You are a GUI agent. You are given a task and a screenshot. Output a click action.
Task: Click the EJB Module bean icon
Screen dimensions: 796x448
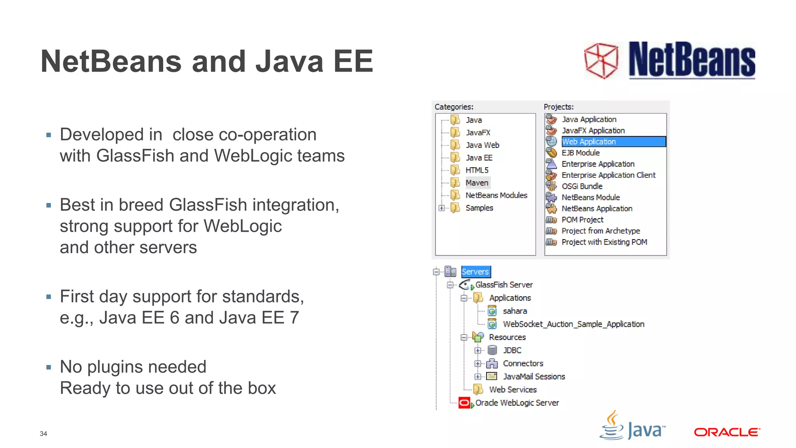(551, 152)
